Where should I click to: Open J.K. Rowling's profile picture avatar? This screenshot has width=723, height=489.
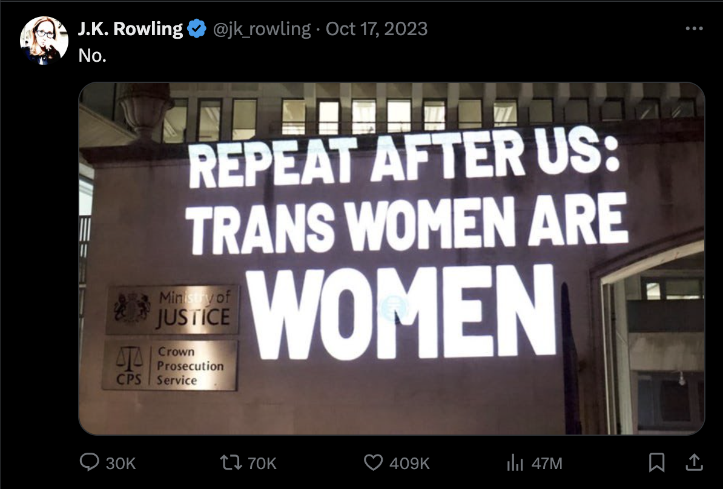[44, 41]
